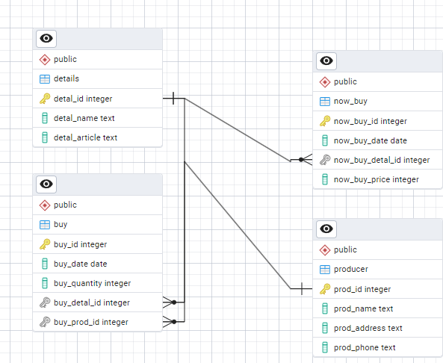Select the 'now_buy_id integer' column
Image resolution: width=443 pixels, height=363 pixels.
(x=378, y=121)
